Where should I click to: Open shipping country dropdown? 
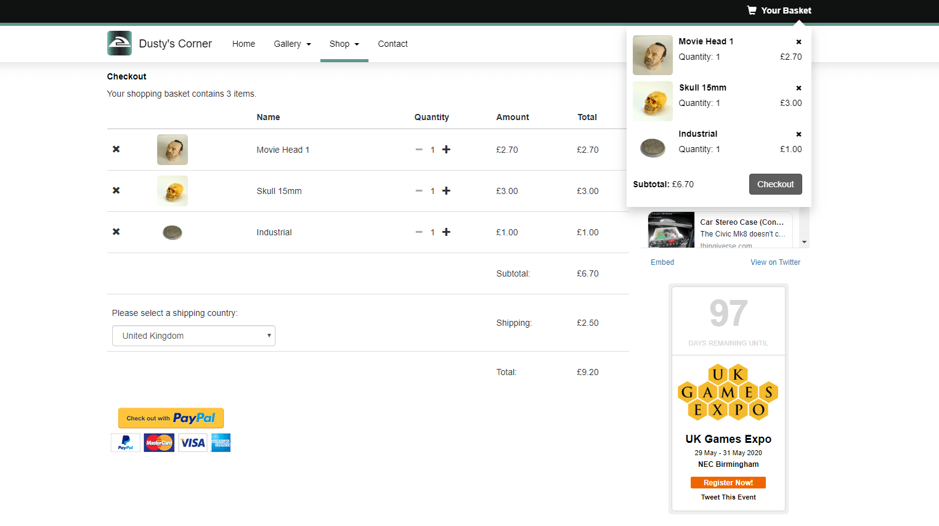tap(193, 336)
